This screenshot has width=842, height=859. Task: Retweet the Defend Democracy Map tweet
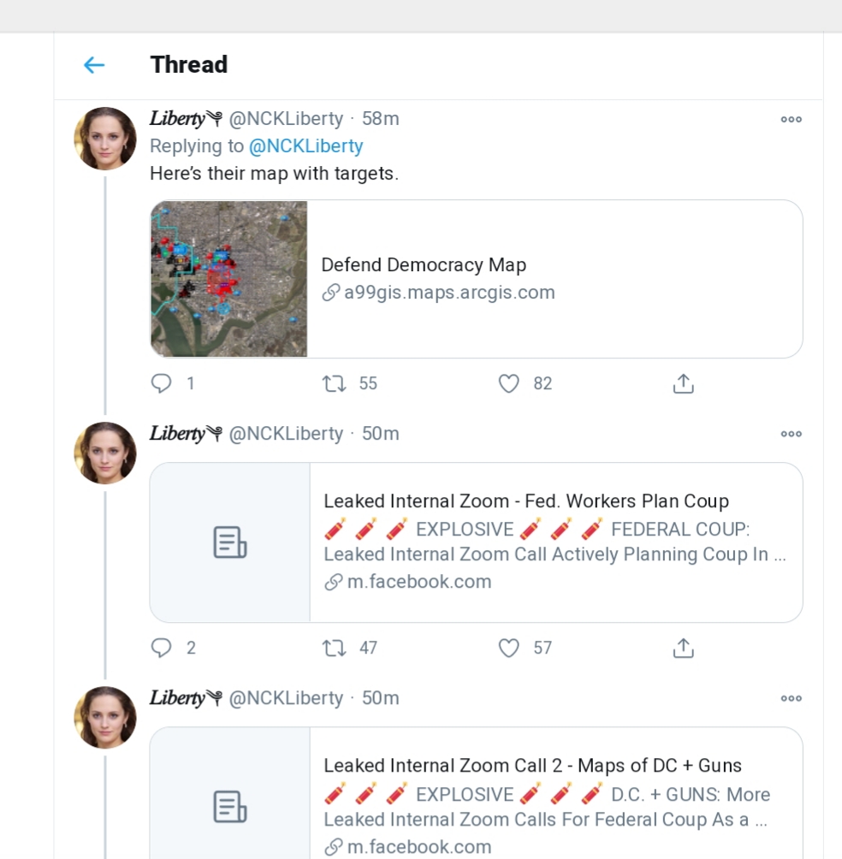click(x=334, y=383)
